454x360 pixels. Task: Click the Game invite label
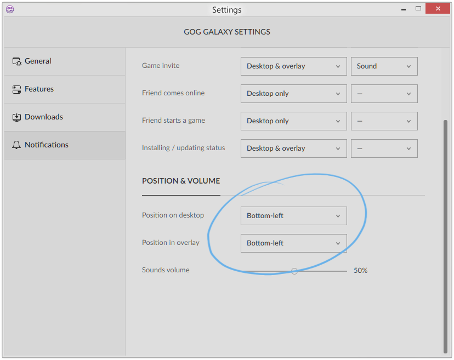(x=161, y=66)
